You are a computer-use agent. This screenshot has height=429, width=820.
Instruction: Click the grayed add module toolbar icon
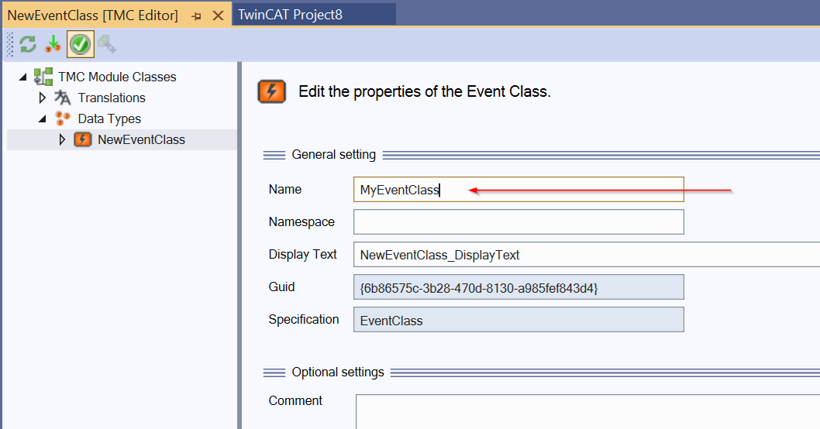pyautogui.click(x=107, y=44)
